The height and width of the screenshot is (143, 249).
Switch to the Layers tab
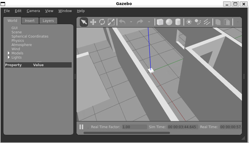pos(48,21)
